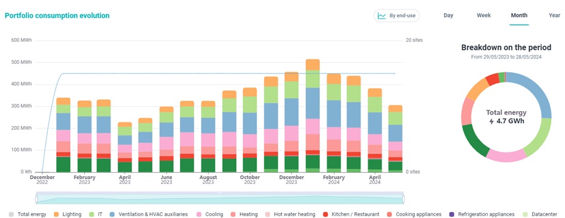565x218 pixels.
Task: Click the Portfolio consumption evolution title
Action: (57, 16)
